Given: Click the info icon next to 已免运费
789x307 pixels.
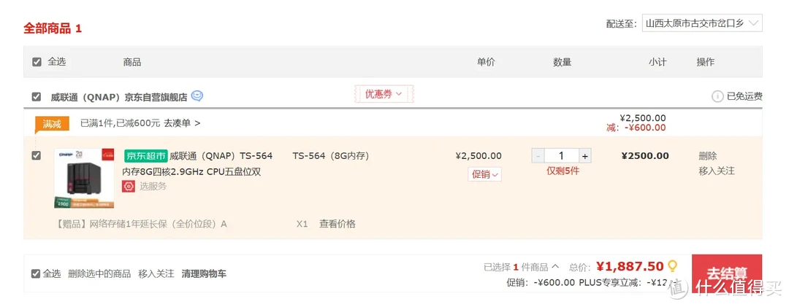Looking at the screenshot, I should [x=717, y=96].
